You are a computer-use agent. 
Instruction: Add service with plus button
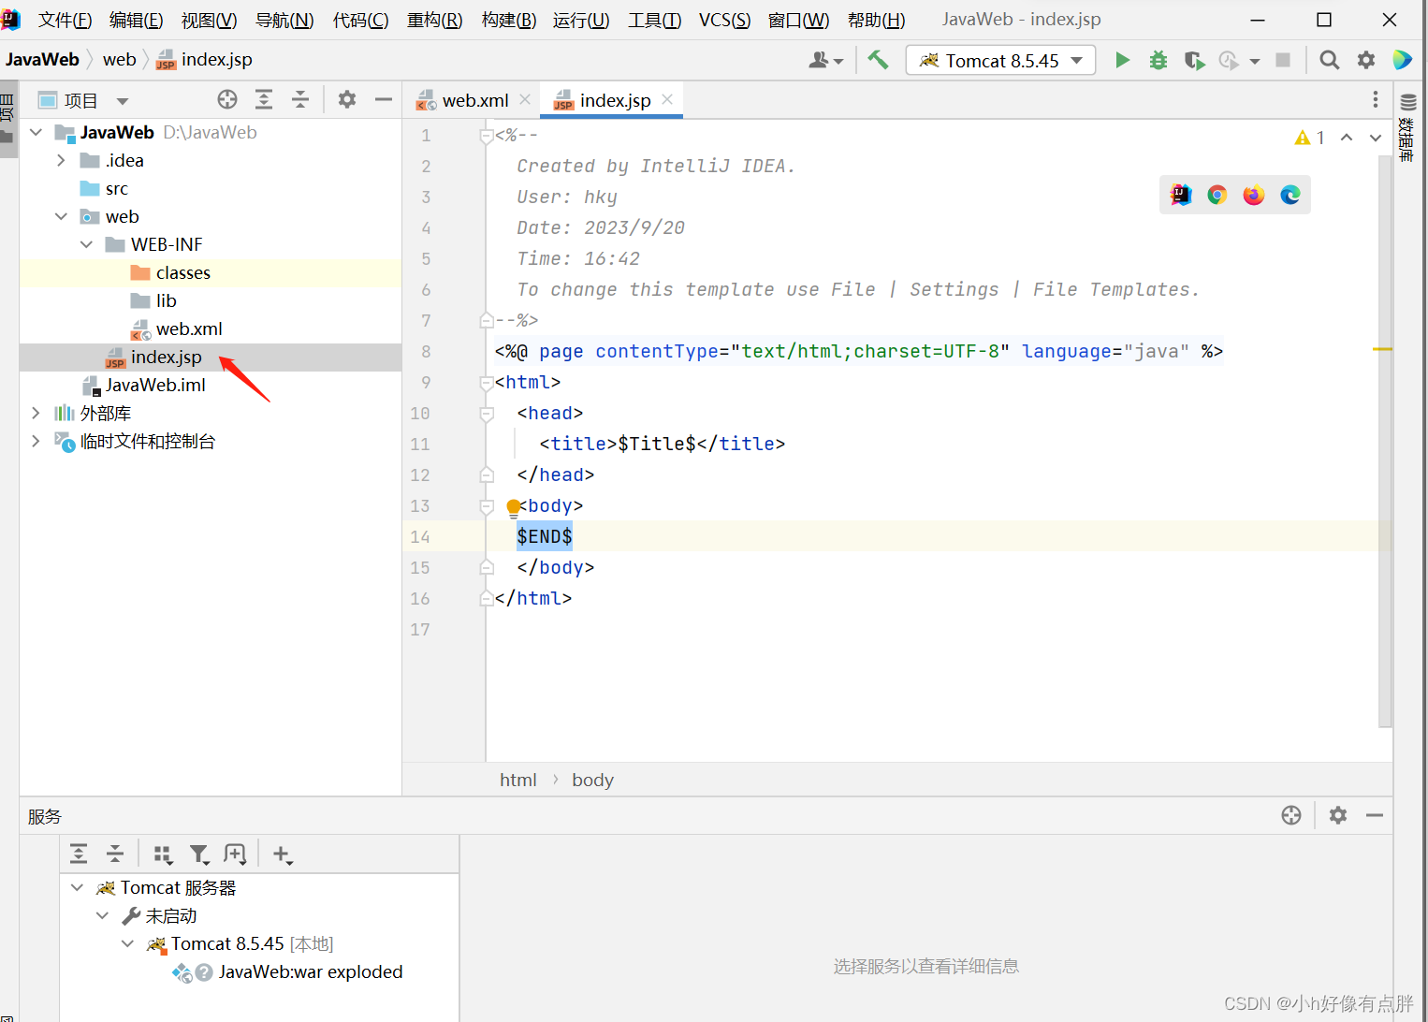pyautogui.click(x=282, y=854)
